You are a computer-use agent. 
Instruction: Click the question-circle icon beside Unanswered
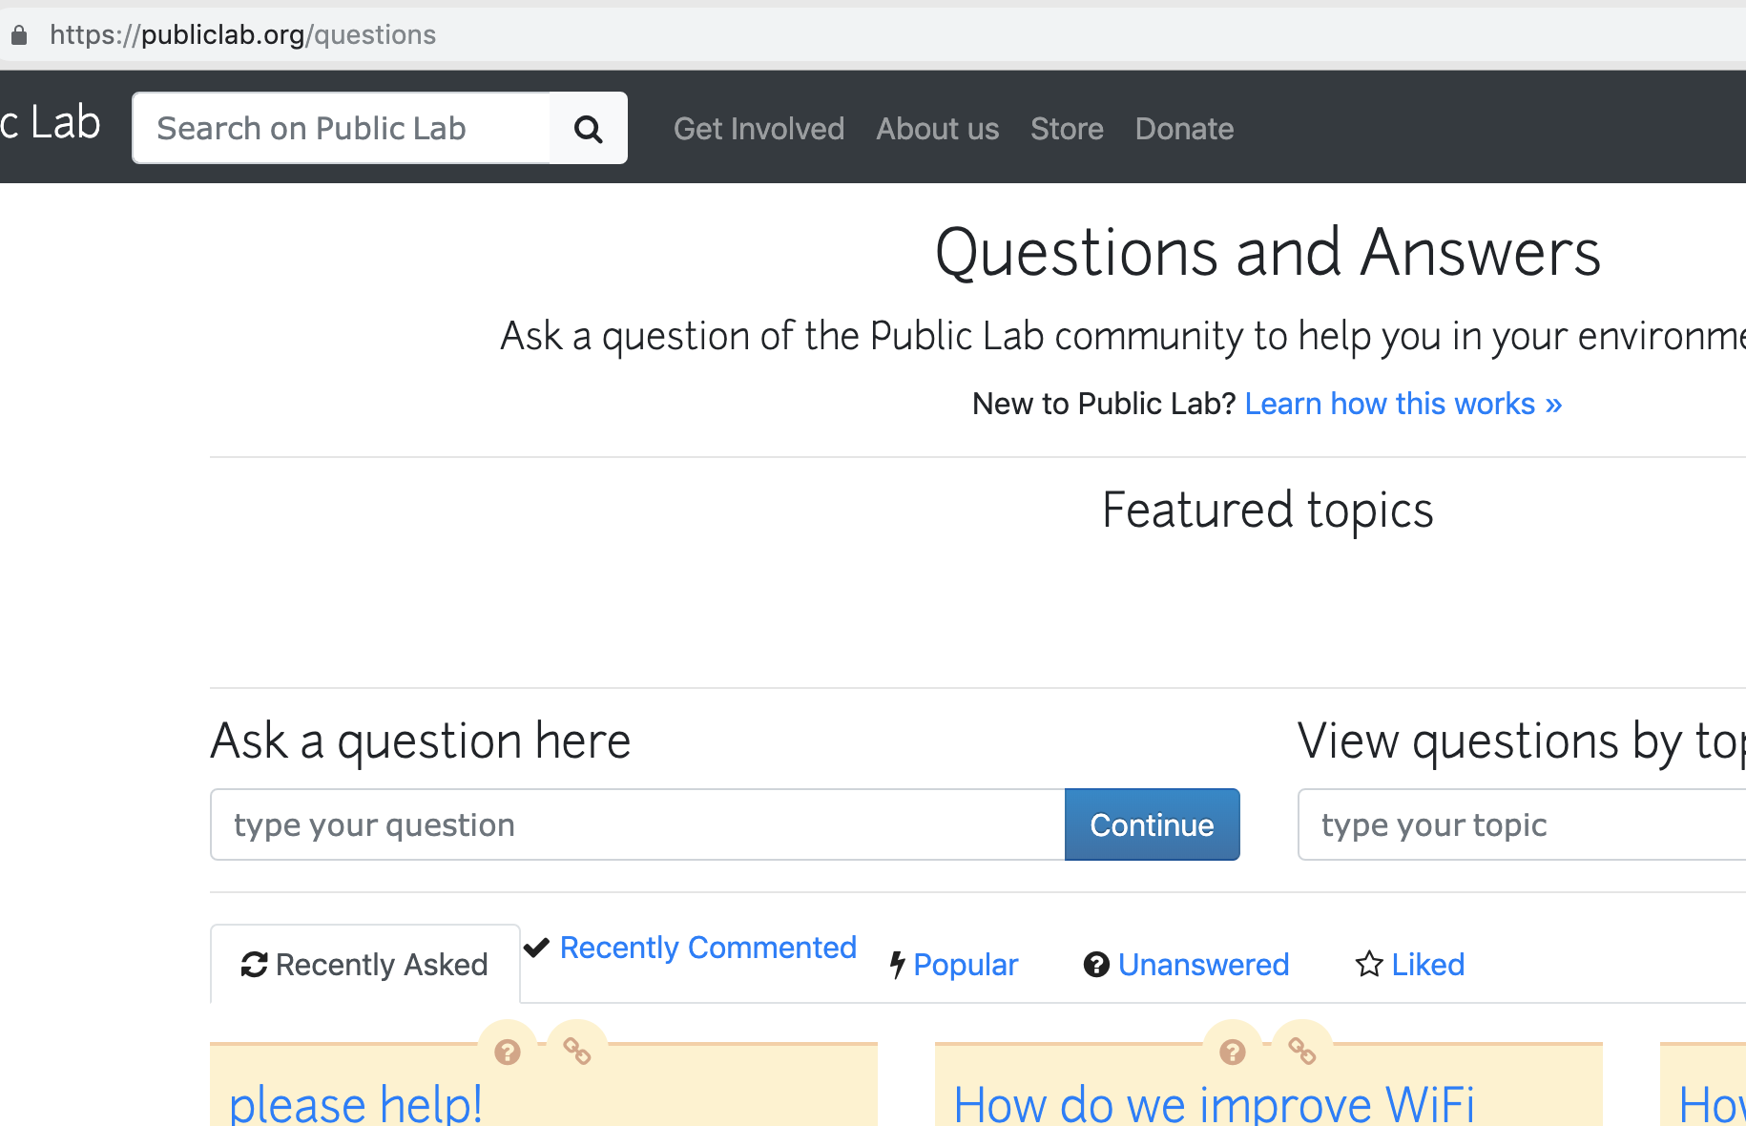pos(1095,965)
